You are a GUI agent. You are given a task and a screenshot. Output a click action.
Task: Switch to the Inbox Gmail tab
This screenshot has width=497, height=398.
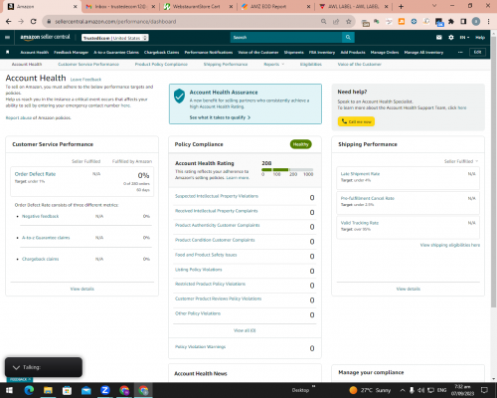[x=120, y=6]
